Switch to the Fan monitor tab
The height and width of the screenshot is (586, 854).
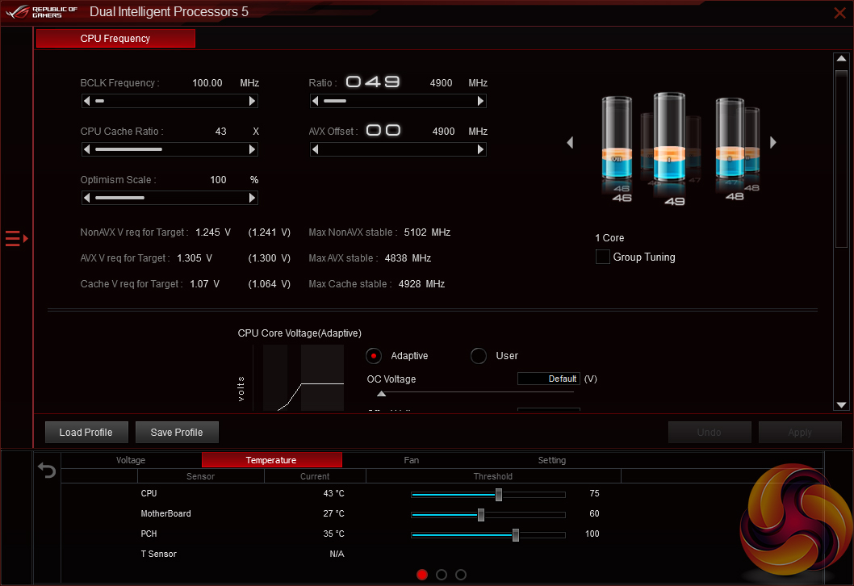411,460
